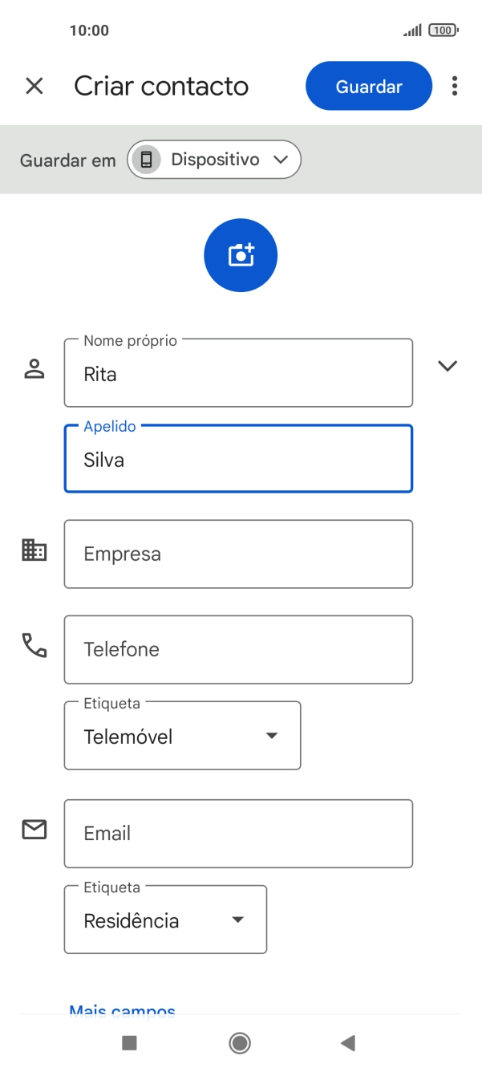Dismiss the form with the X icon

34,85
